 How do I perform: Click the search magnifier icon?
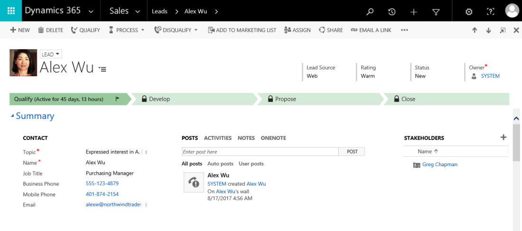[370, 12]
